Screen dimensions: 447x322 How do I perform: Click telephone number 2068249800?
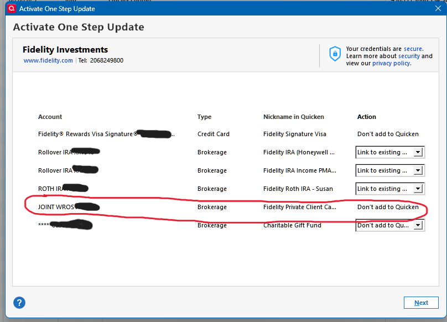click(107, 60)
